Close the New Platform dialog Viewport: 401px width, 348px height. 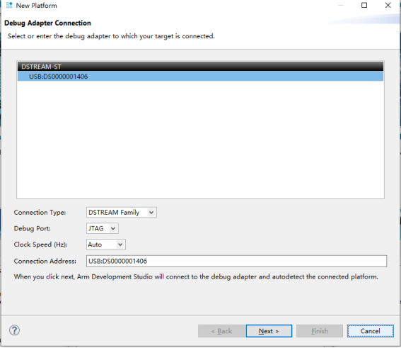388,5
